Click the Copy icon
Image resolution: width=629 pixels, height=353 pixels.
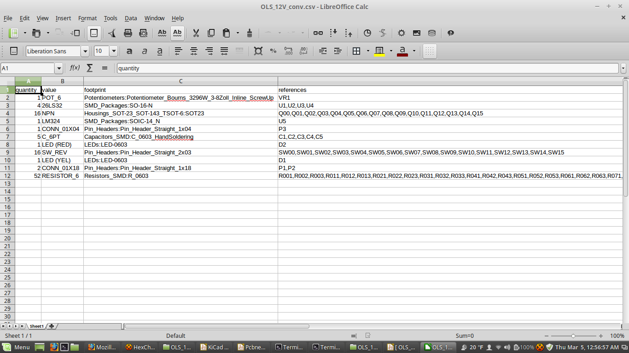pyautogui.click(x=211, y=33)
